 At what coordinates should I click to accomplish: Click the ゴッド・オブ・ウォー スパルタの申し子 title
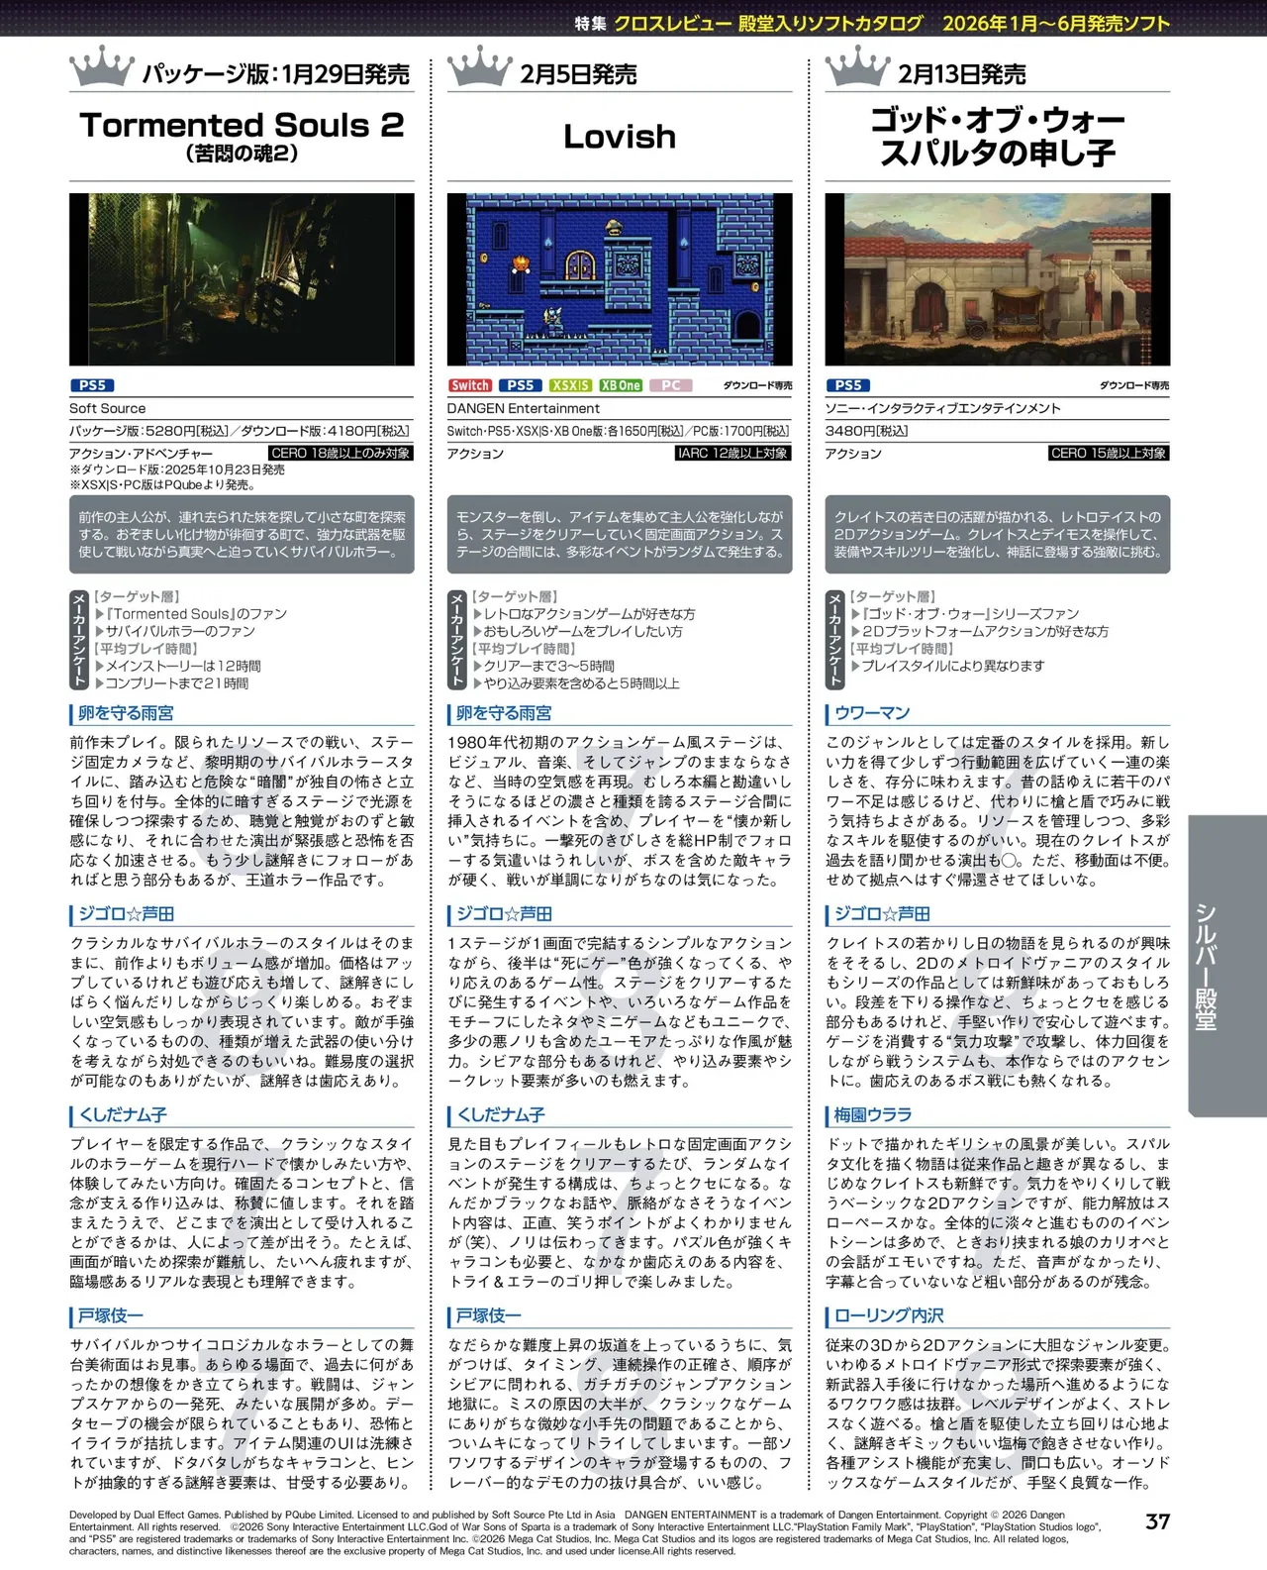[998, 137]
